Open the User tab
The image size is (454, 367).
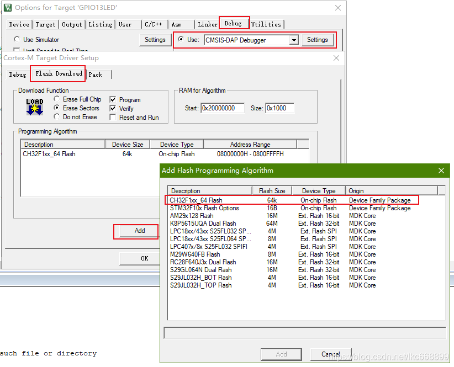[125, 24]
